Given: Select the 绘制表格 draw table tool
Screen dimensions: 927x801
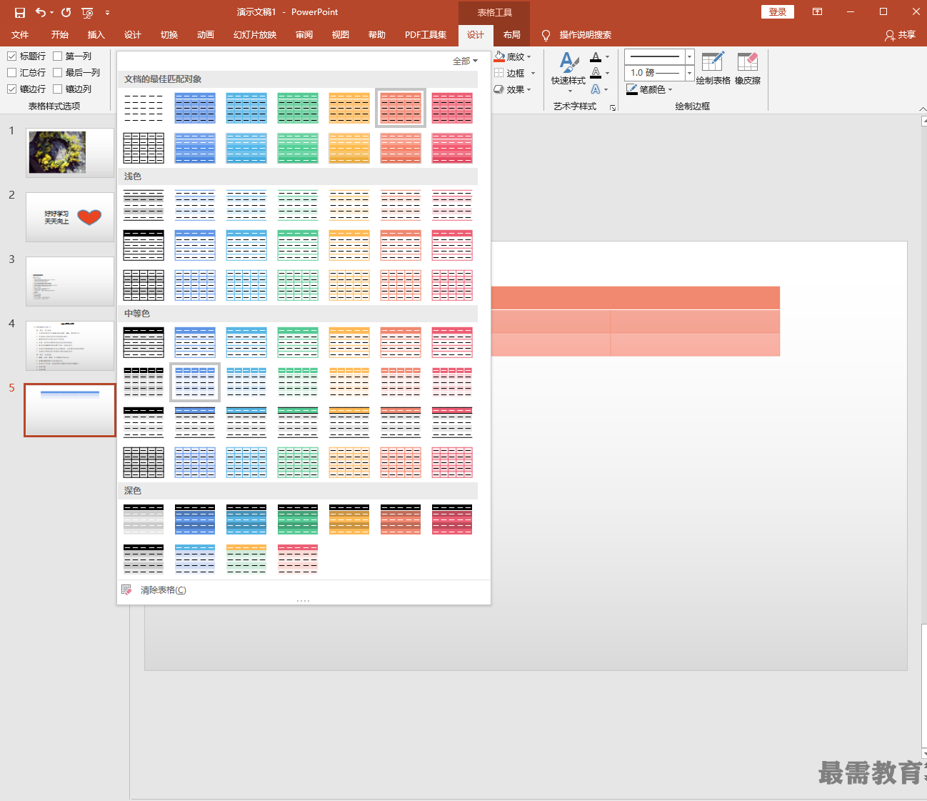Looking at the screenshot, I should click(x=713, y=69).
